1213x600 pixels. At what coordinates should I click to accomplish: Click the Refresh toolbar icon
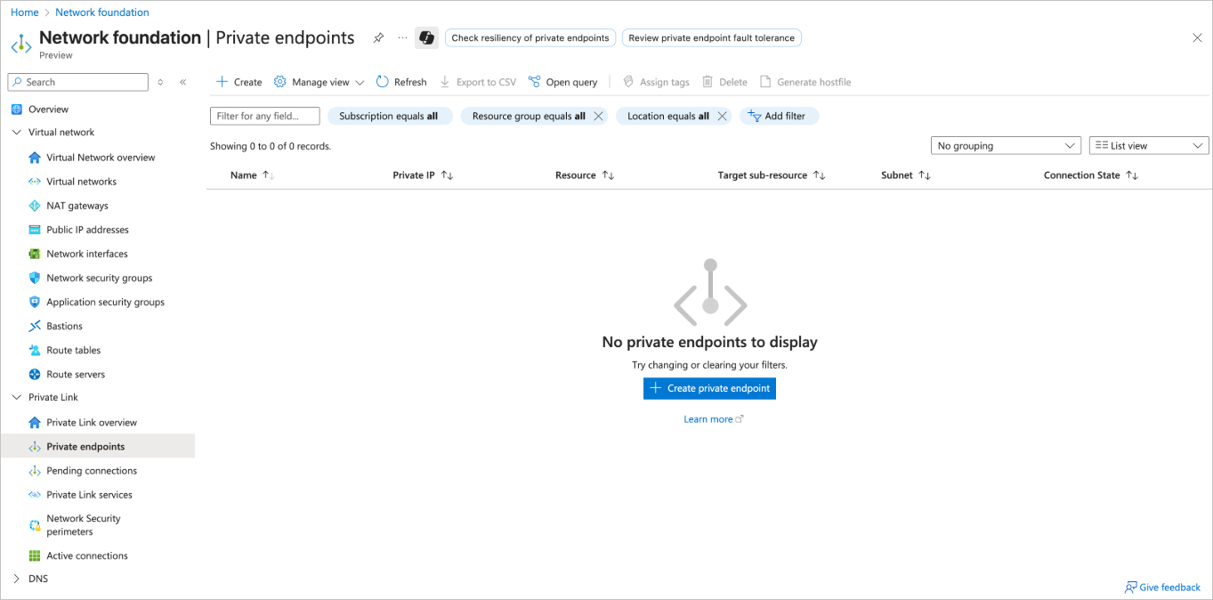coord(383,82)
